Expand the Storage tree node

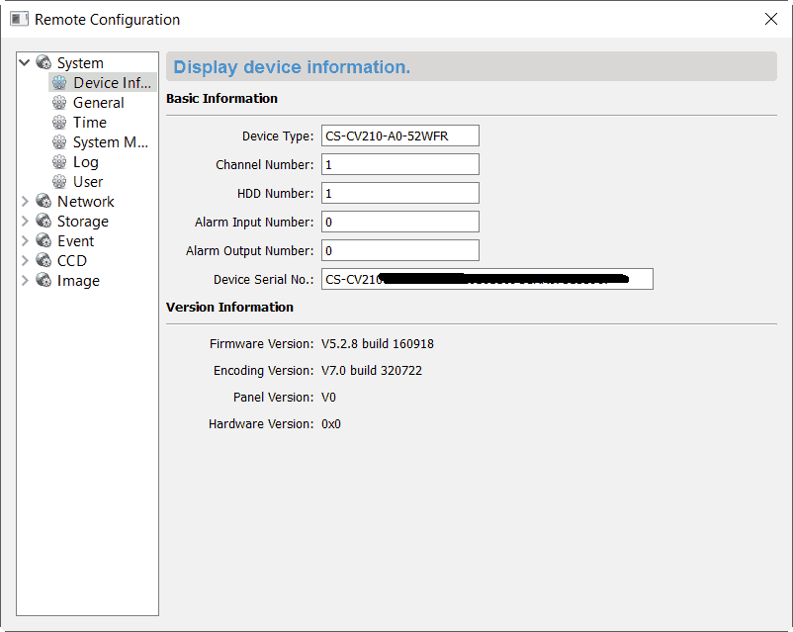click(x=26, y=222)
